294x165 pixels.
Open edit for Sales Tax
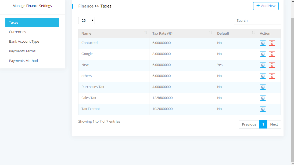(263, 98)
